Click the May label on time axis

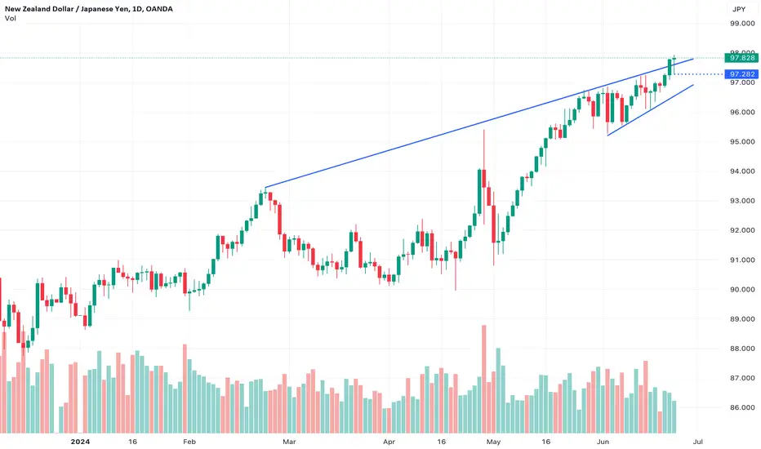coord(493,441)
